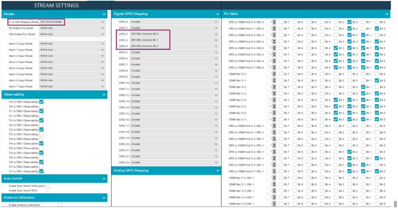Adjust DPD Fwd Tx 6-ORx 1 value stepper
398x208 pixels.
pos(274,165)
